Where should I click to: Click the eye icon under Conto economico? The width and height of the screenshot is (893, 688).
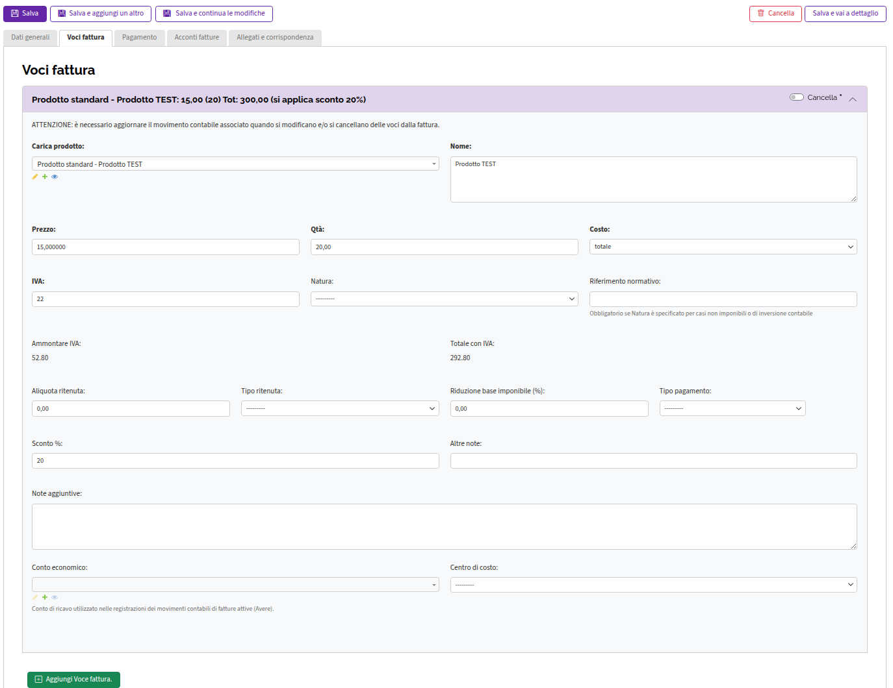pos(55,597)
